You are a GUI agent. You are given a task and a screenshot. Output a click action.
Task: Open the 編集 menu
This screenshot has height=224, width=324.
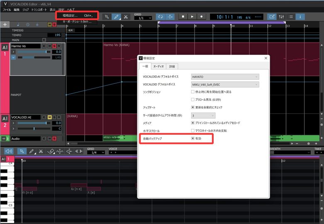[x=17, y=10]
